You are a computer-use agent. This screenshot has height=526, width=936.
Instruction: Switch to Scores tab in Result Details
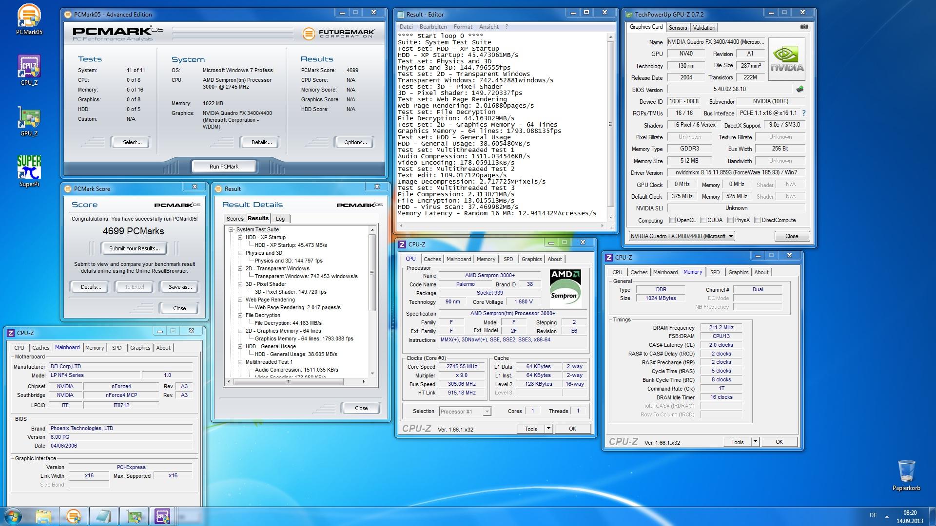coord(234,219)
